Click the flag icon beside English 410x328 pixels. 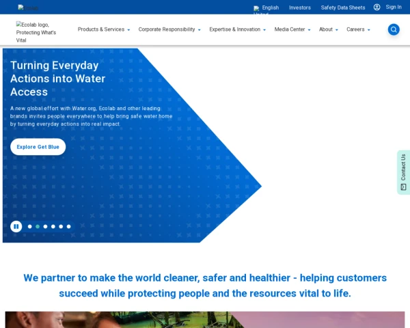coord(256,8)
